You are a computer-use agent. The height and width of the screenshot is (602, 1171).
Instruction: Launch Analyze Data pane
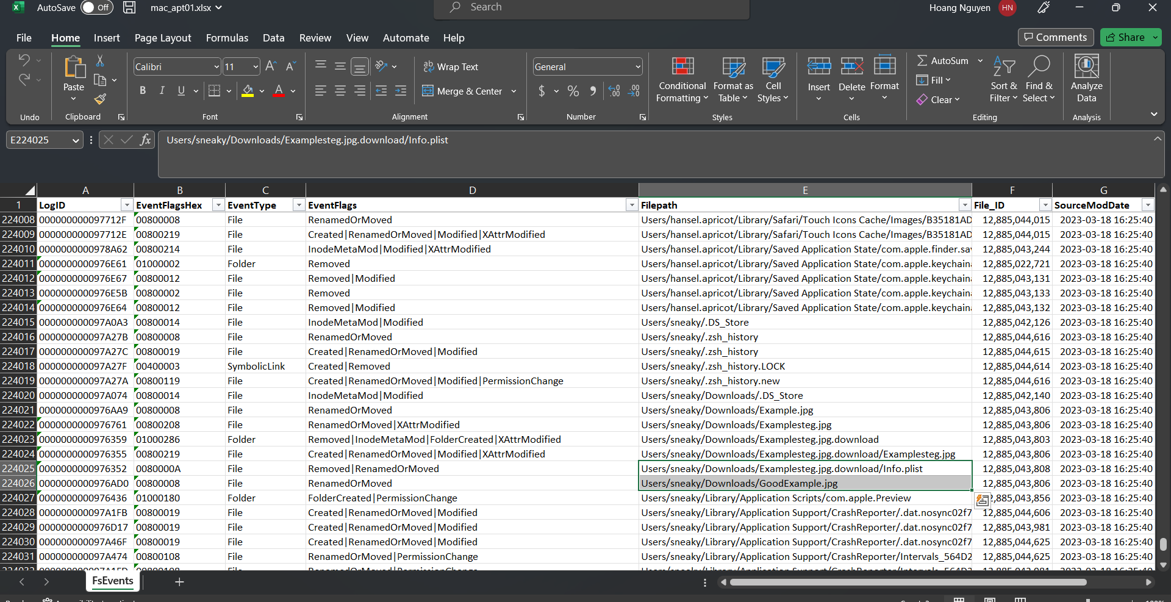pos(1087,78)
